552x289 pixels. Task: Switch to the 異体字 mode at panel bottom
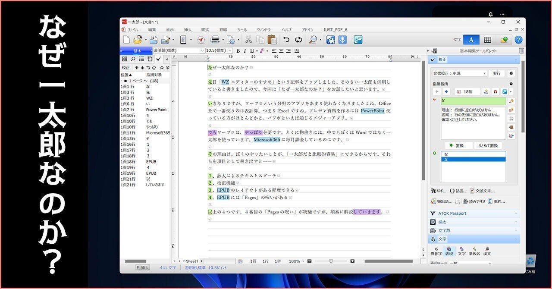437,251
